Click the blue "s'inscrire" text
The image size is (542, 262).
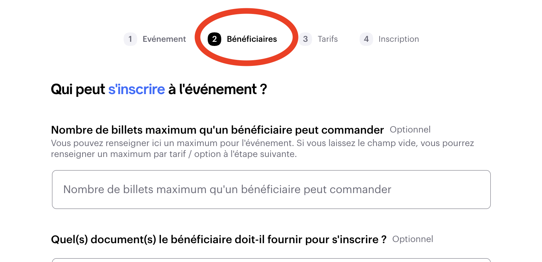pos(136,90)
